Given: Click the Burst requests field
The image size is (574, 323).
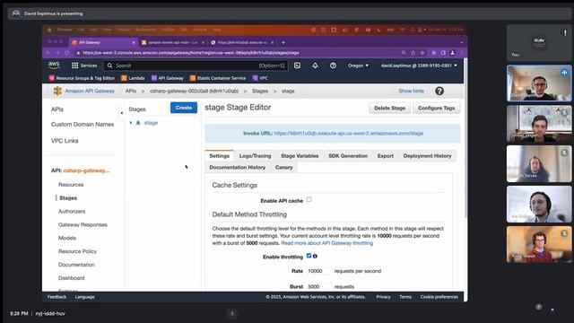Looking at the screenshot, I should [319, 286].
